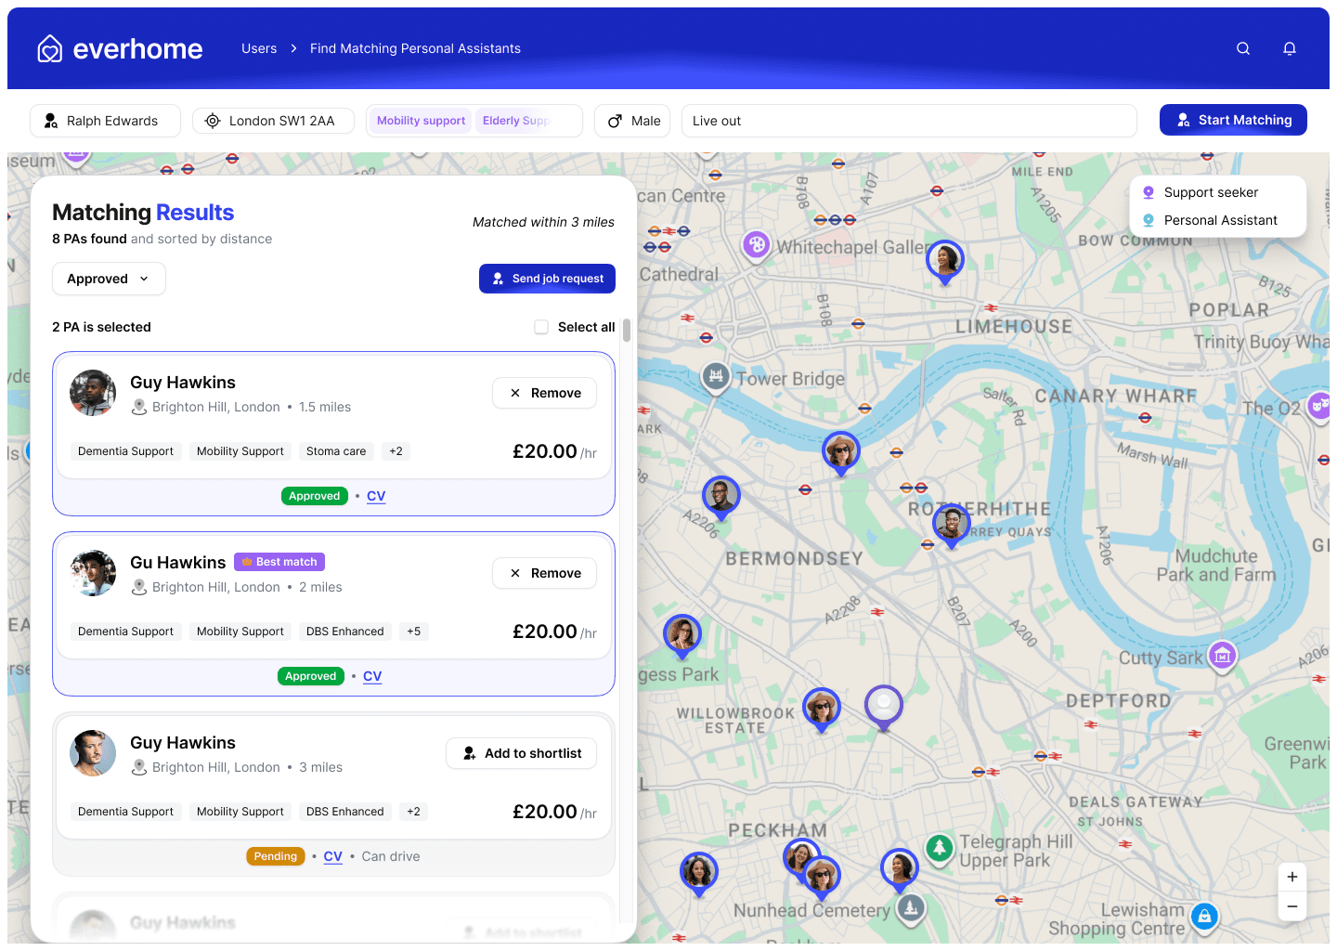Click the results panel scrollbar
Image resolution: width=1337 pixels, height=951 pixels.
(x=627, y=331)
